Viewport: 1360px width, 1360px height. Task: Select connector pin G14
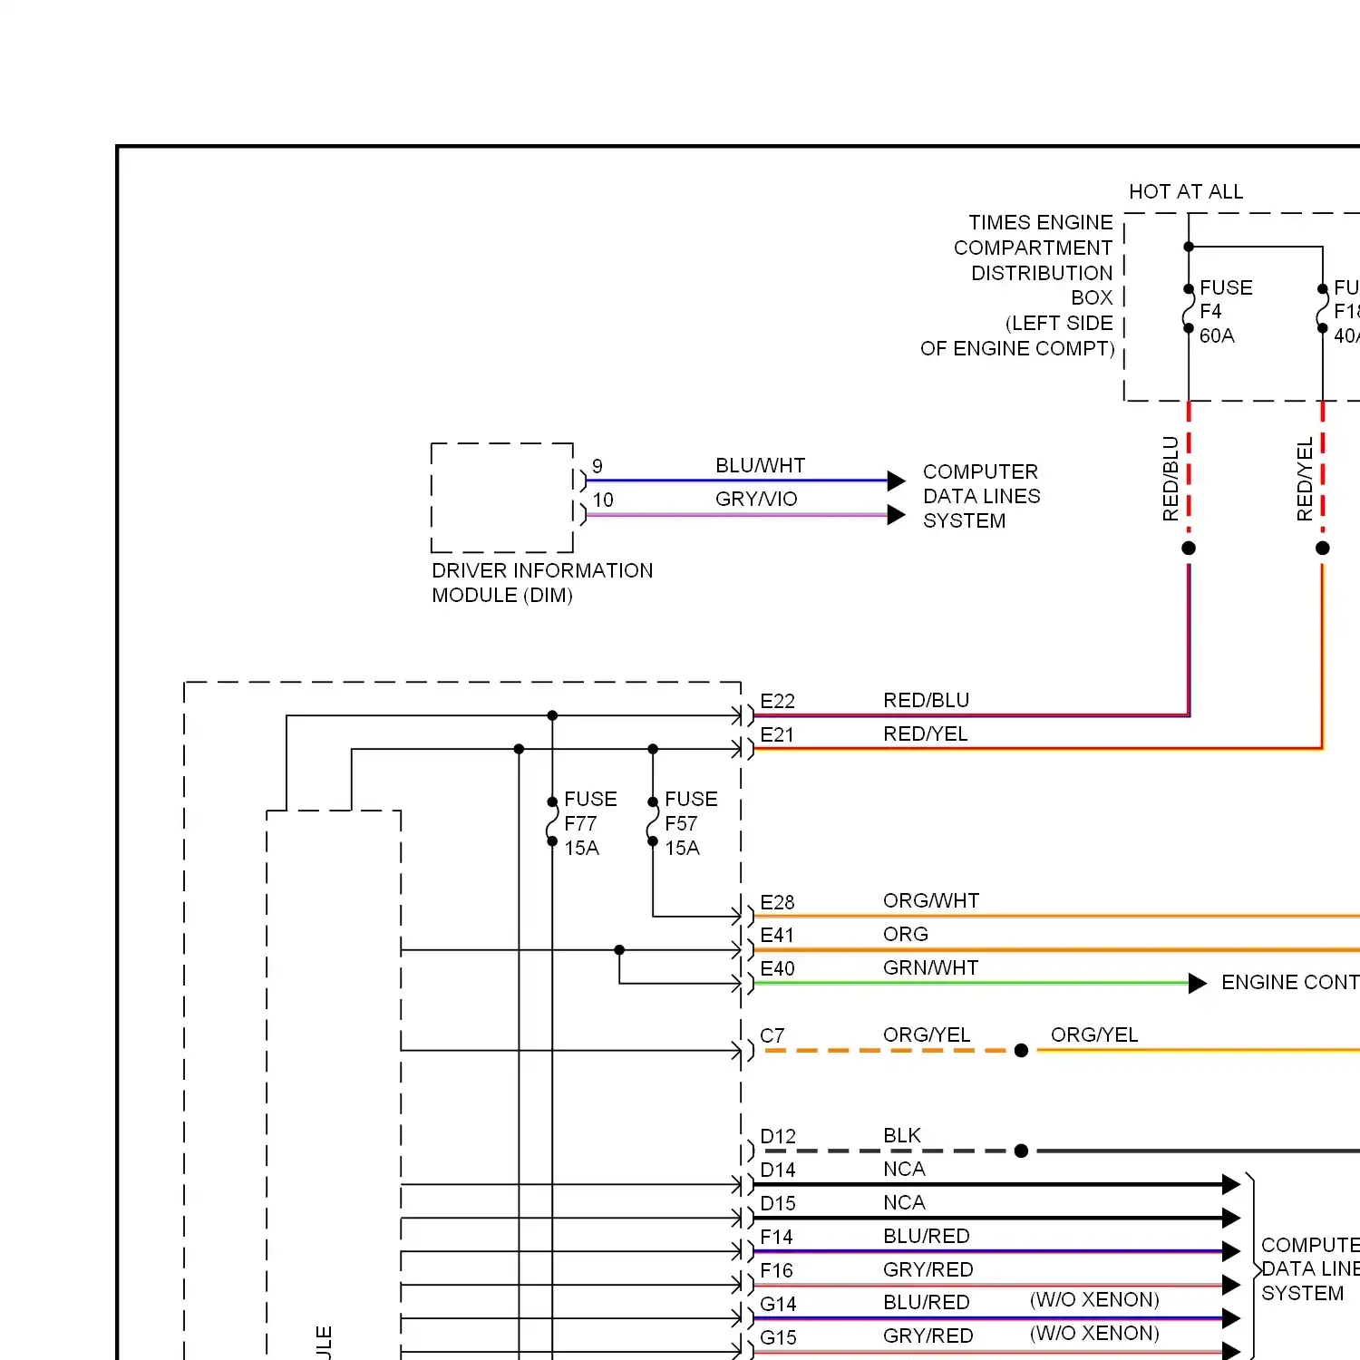tap(778, 1304)
